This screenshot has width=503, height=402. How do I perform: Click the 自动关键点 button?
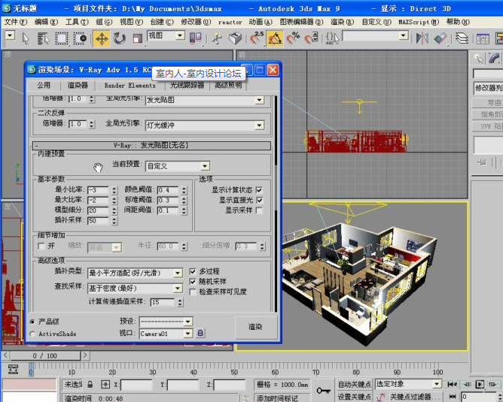point(354,384)
